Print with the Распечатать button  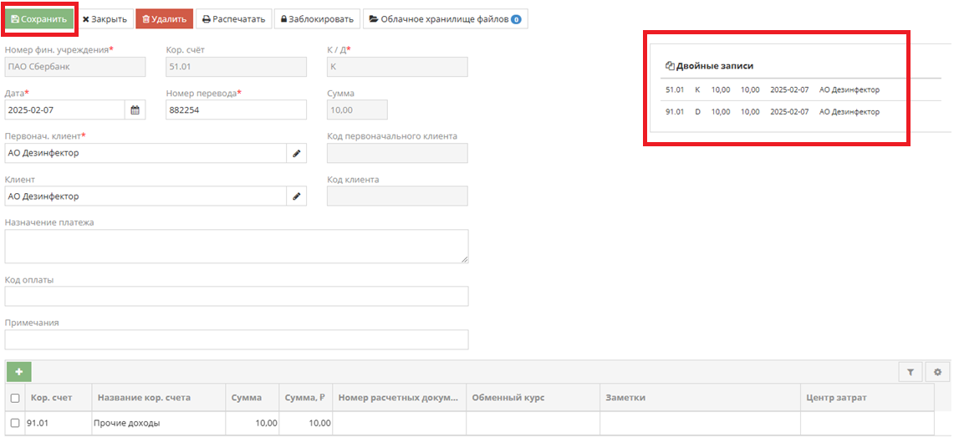point(233,19)
